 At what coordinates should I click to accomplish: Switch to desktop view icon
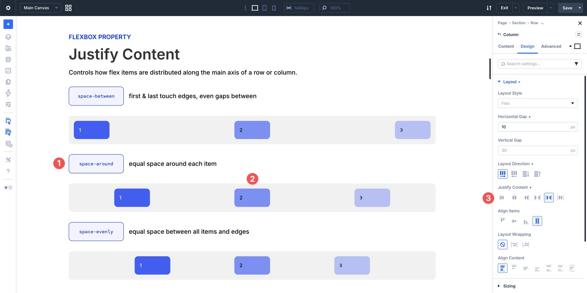coord(255,8)
